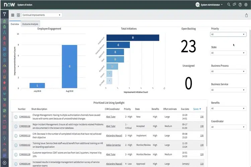Expand the System Administrator user menu
The image size is (251, 167).
(209, 5)
